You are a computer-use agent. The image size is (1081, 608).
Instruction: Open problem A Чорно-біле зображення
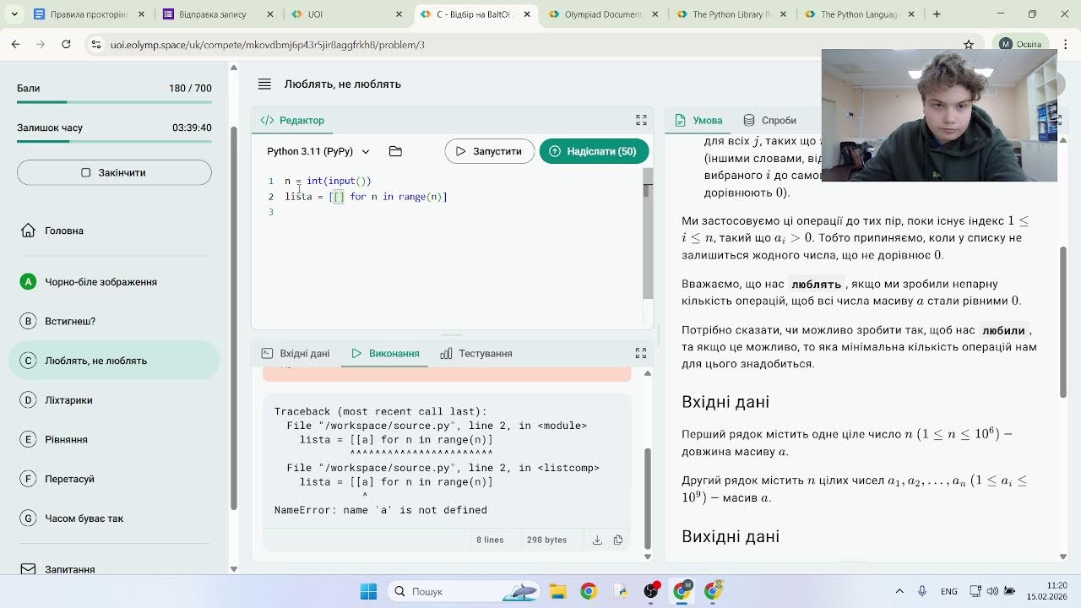114,282
